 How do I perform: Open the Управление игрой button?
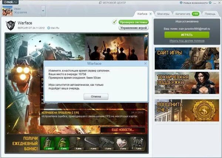[134, 28]
